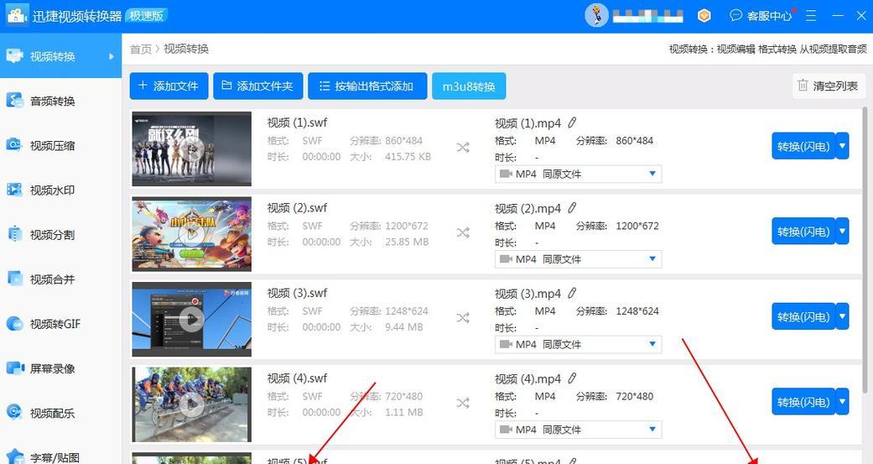Play thumbnail of 视频 (1).swf
This screenshot has height=464, width=873.
[191, 149]
